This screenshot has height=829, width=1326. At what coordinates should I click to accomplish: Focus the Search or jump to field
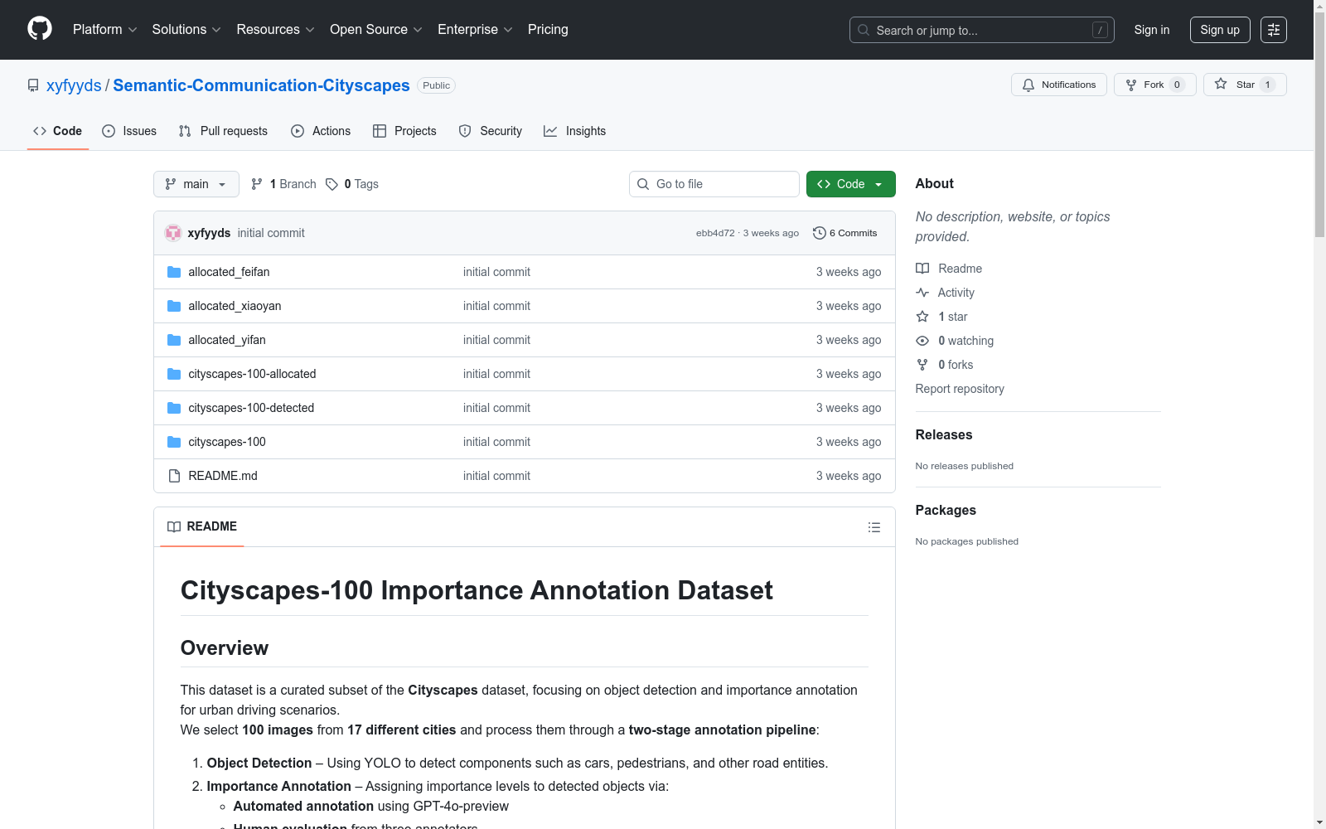point(982,30)
